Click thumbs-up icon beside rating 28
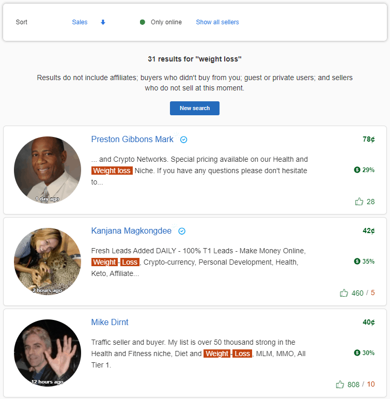This screenshot has width=390, height=399. 359,202
